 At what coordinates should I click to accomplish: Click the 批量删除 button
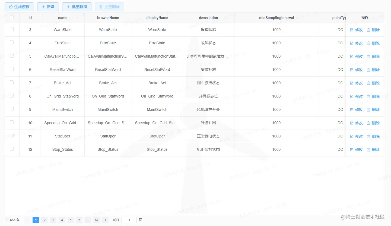109,7
